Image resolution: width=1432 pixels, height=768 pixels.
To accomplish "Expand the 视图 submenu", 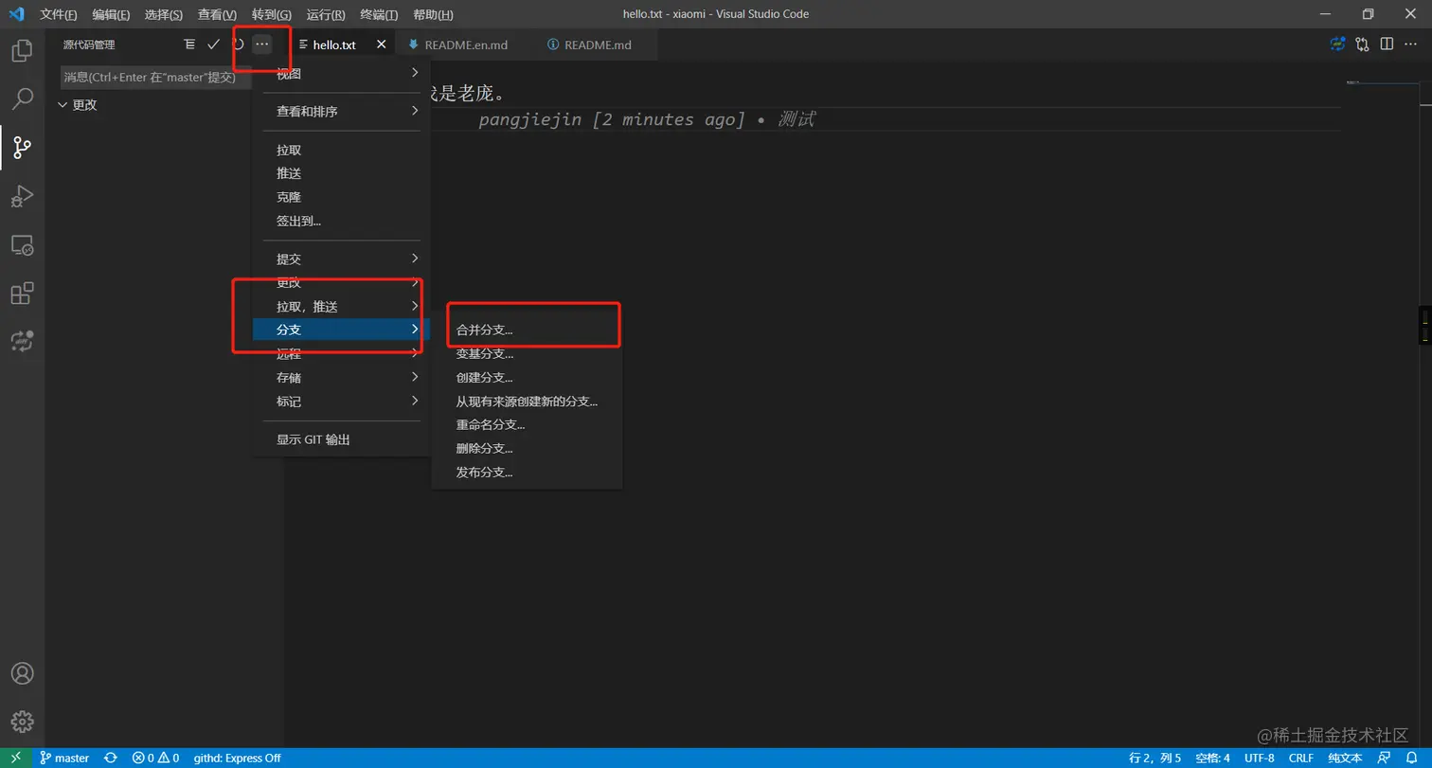I will pyautogui.click(x=341, y=73).
